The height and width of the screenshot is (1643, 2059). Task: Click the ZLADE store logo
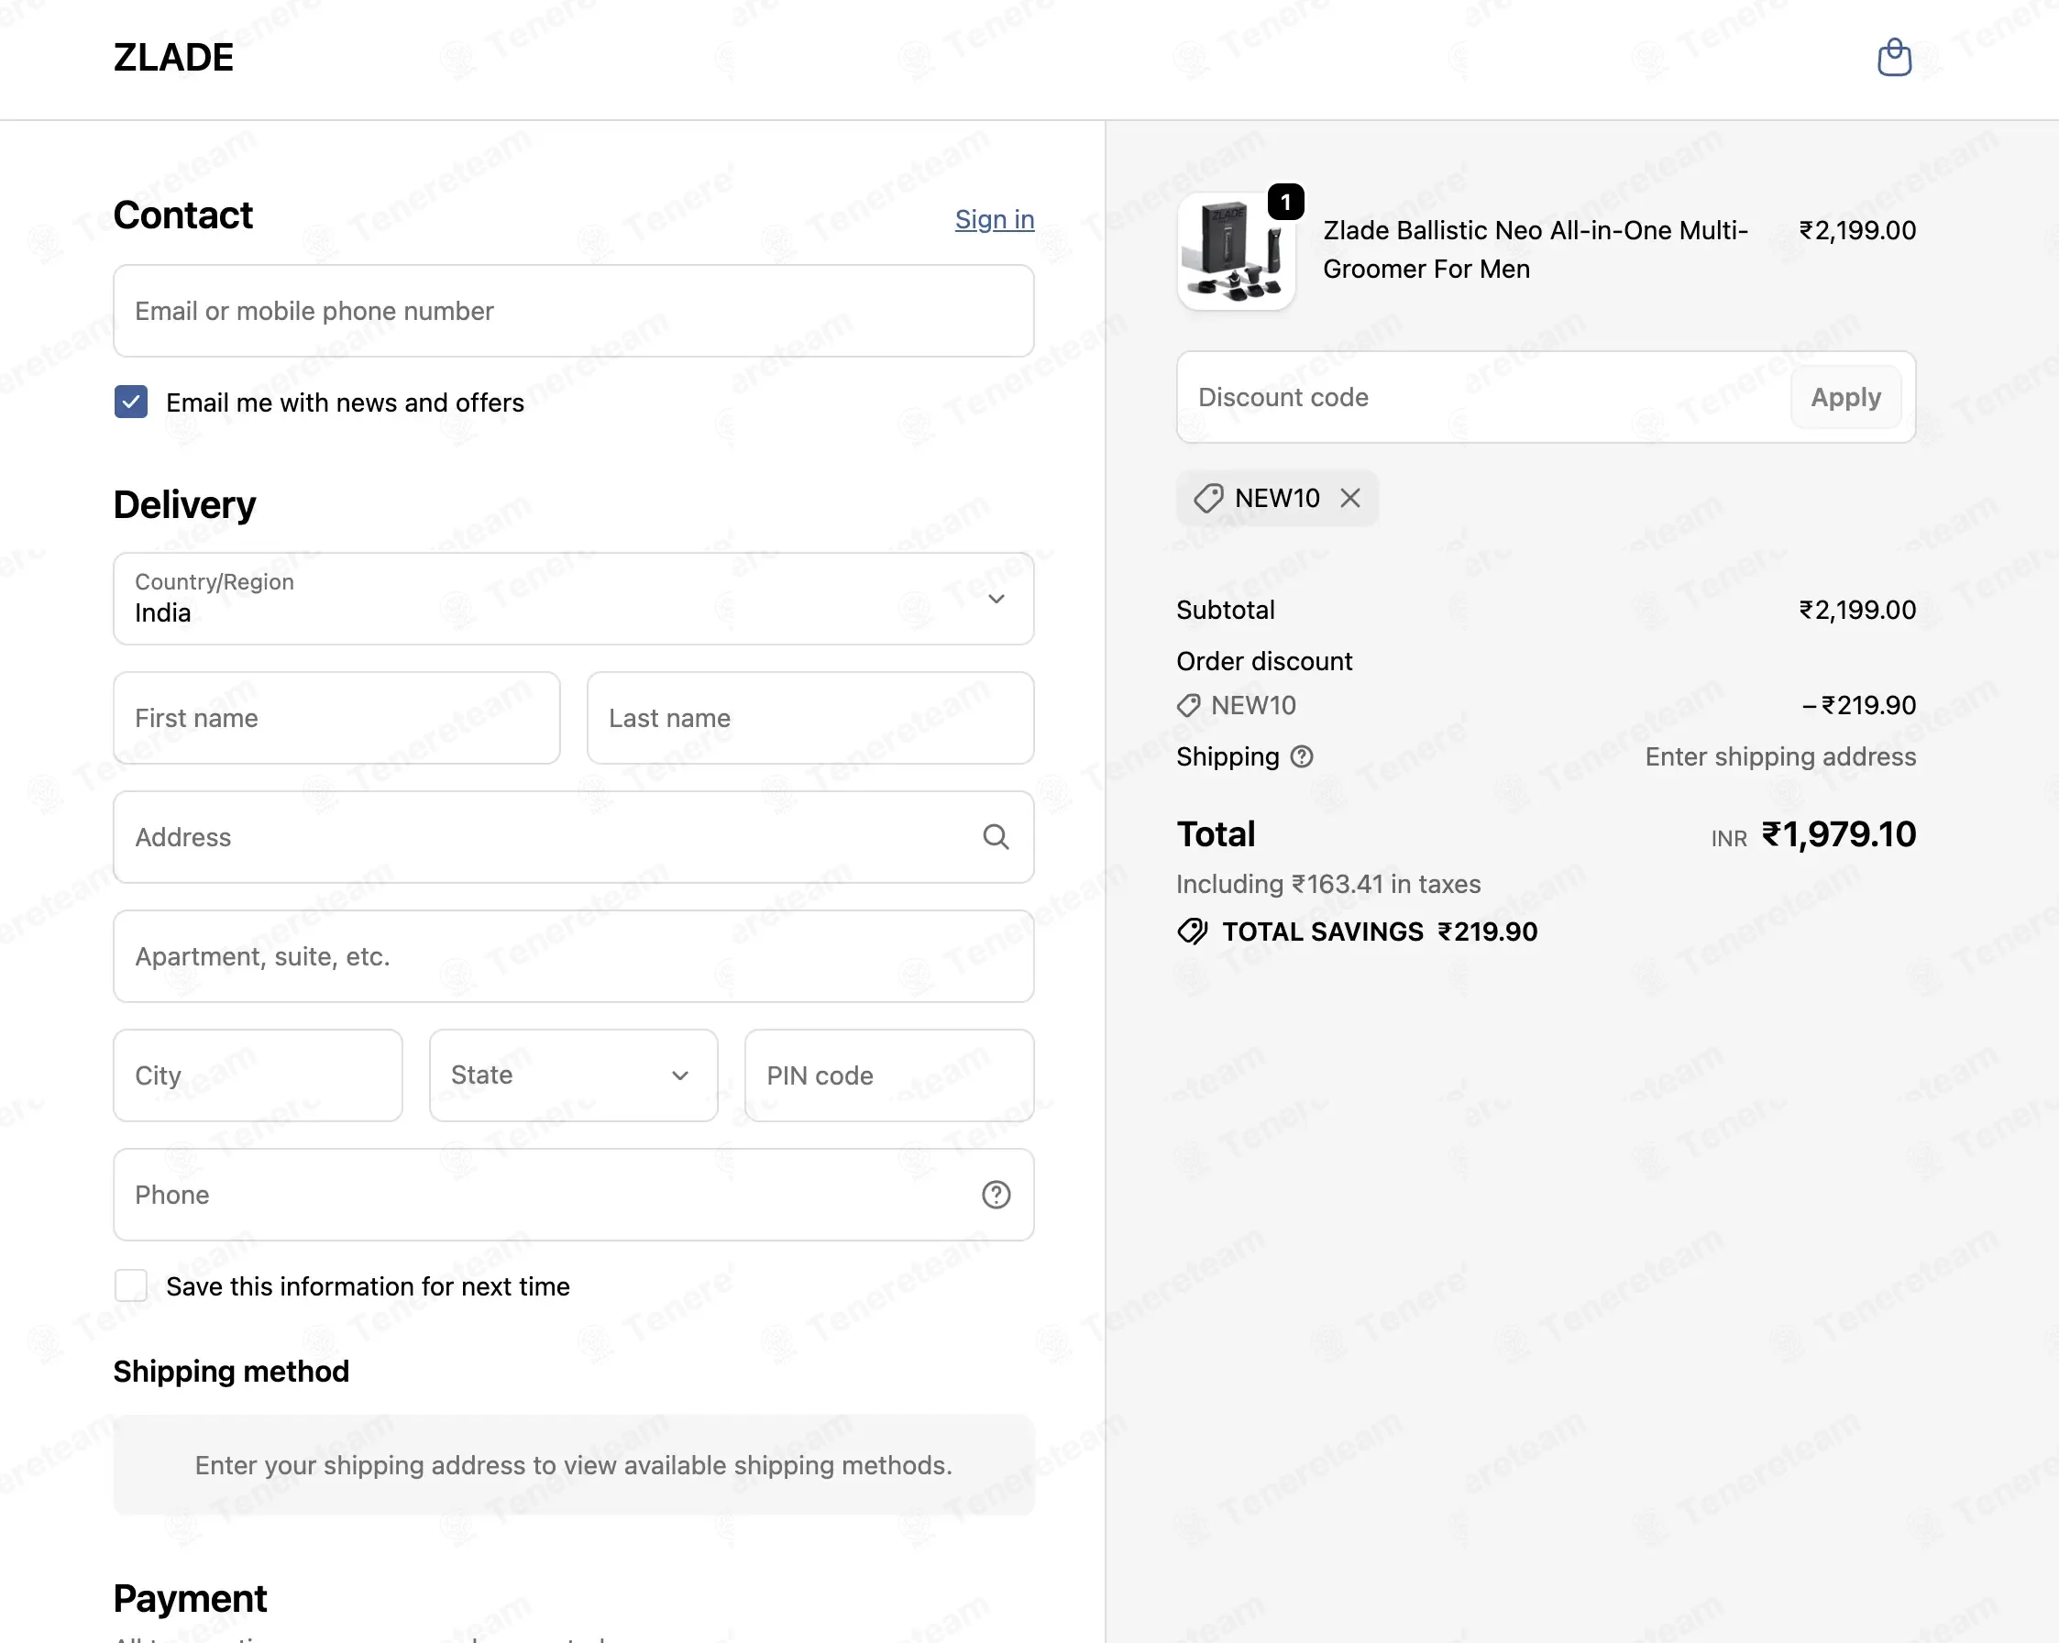pos(173,58)
